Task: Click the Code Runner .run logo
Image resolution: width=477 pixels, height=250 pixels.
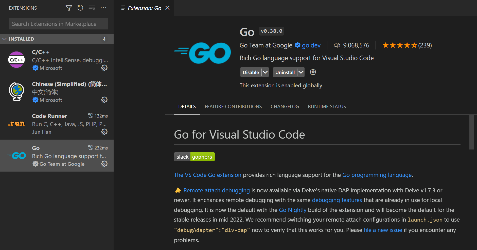Action: pyautogui.click(x=16, y=124)
